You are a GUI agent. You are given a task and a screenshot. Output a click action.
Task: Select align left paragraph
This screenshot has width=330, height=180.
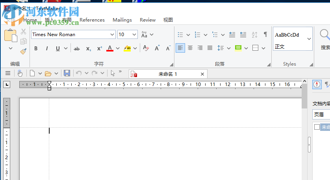tap(180, 48)
